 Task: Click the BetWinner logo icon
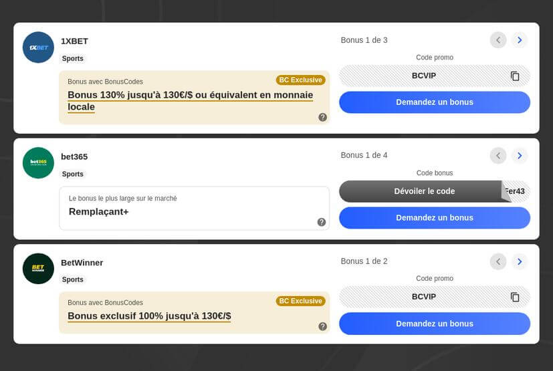tap(38, 268)
